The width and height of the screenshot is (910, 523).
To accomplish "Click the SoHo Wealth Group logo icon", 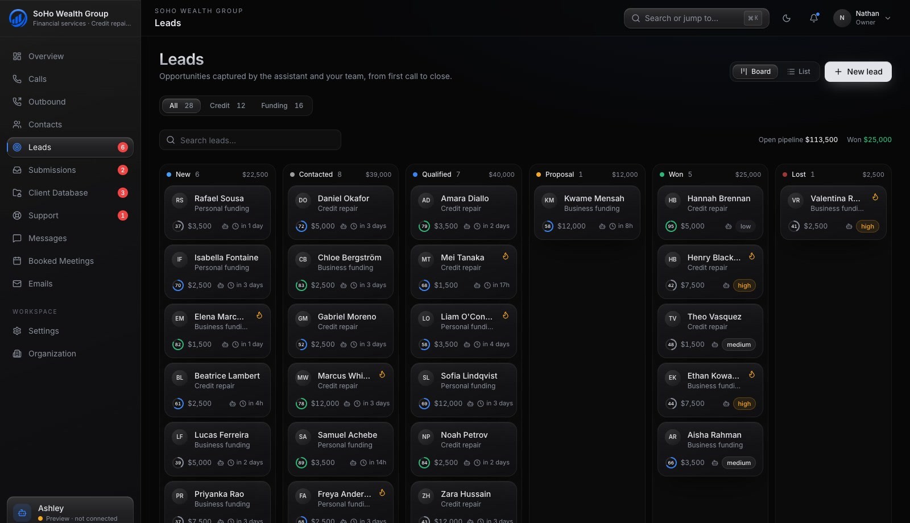I will tap(18, 18).
